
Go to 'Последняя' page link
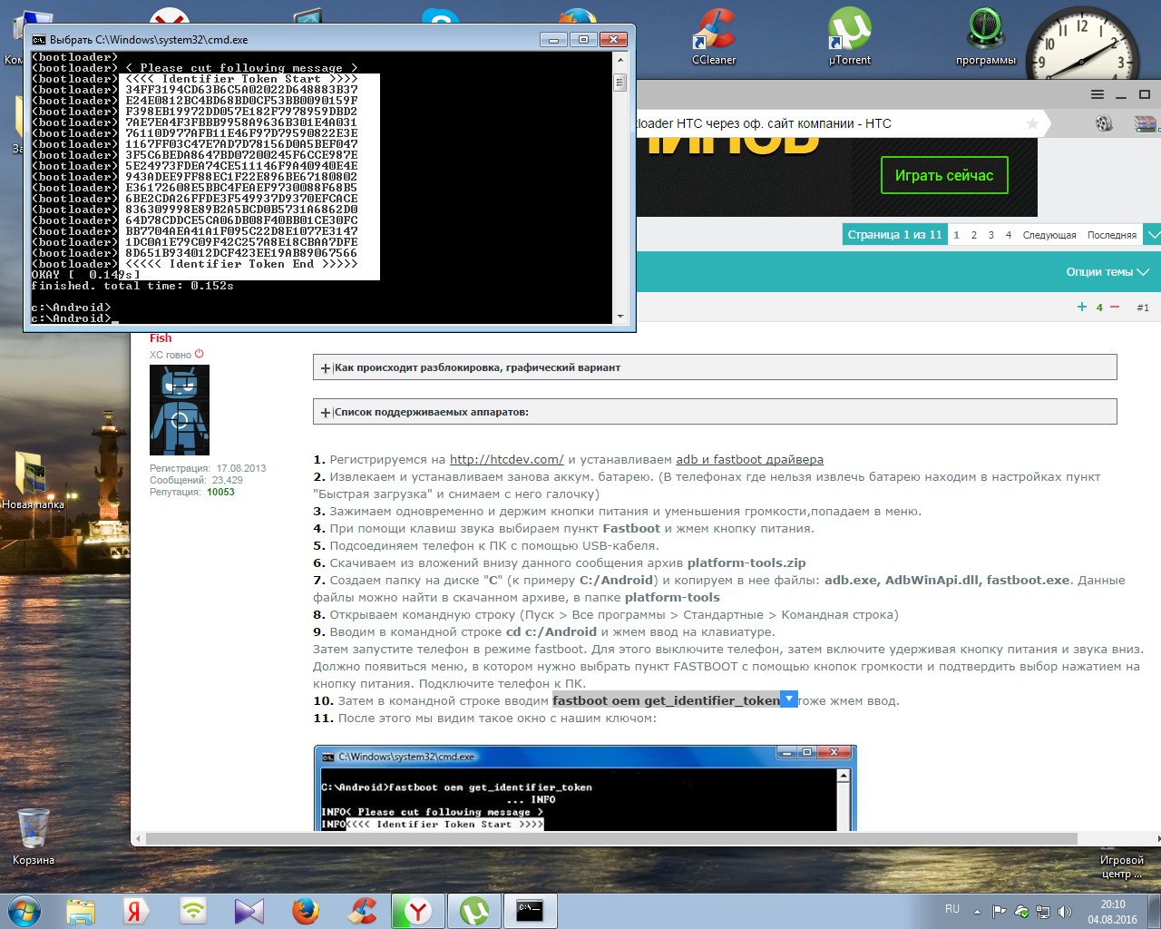click(1111, 235)
